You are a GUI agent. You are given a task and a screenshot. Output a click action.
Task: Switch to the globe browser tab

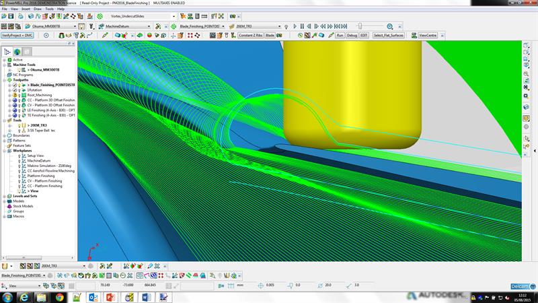tap(17, 52)
